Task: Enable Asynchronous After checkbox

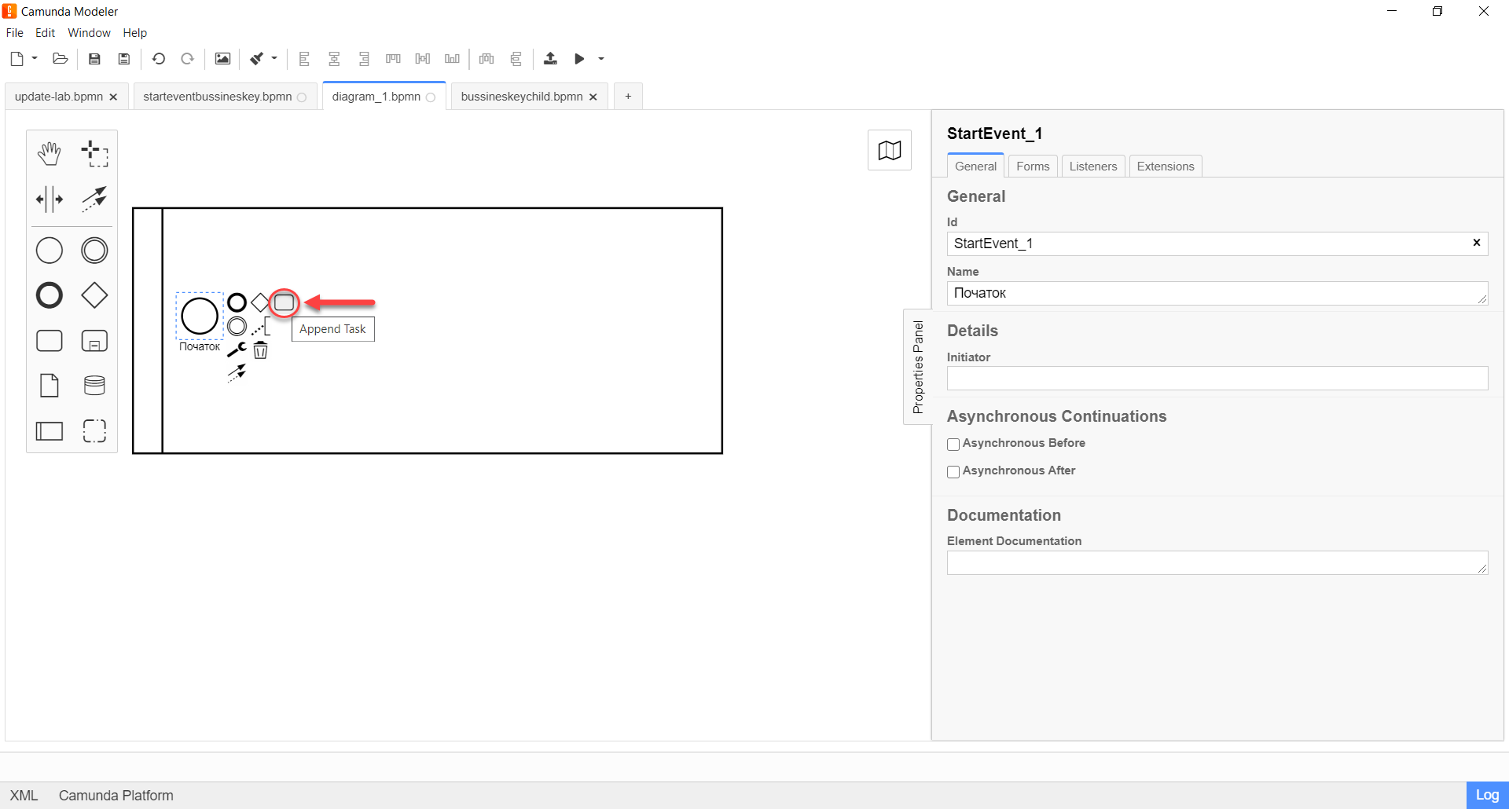Action: [x=953, y=472]
